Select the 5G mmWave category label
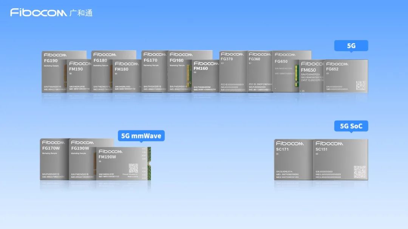 click(x=141, y=136)
